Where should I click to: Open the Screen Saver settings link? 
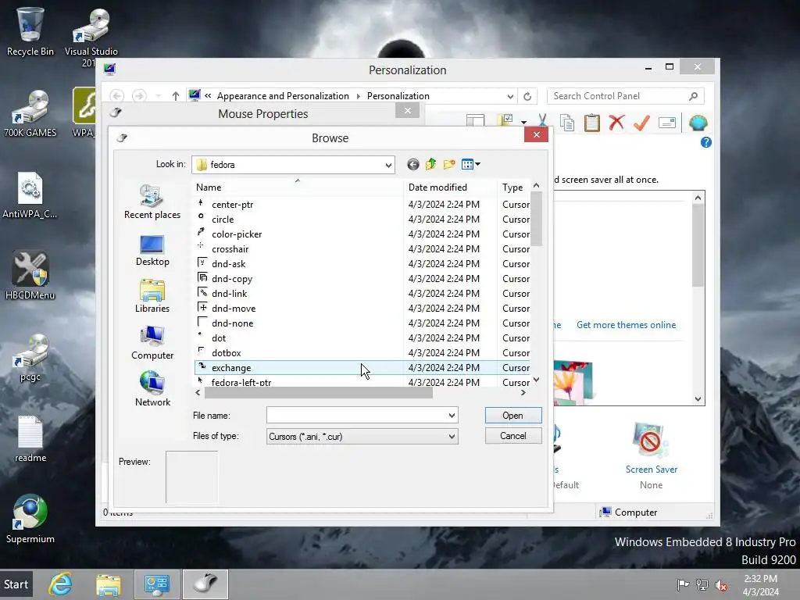(652, 470)
